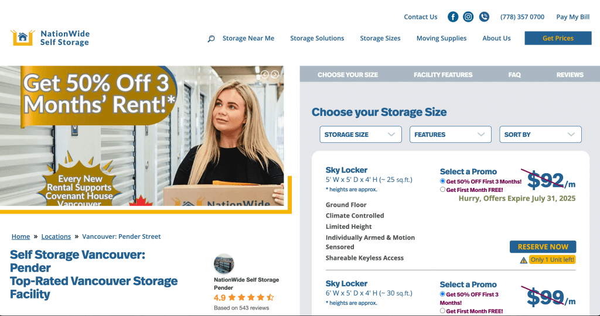This screenshot has height=316, width=600.
Task: Open the SORT BY dropdown
Action: (540, 135)
